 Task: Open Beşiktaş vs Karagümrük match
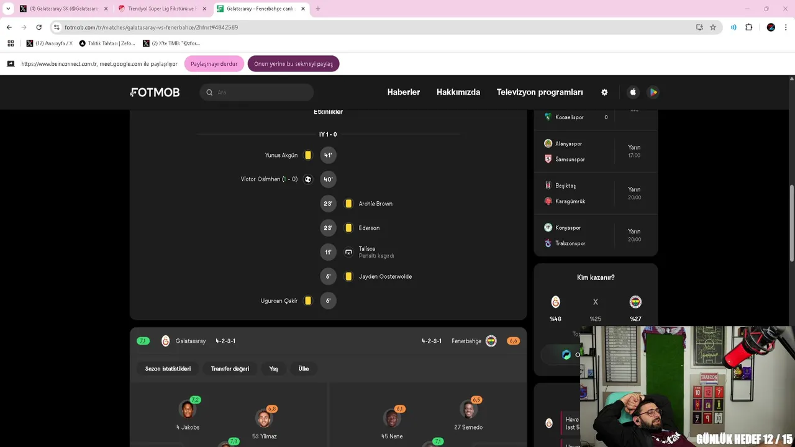tap(596, 194)
